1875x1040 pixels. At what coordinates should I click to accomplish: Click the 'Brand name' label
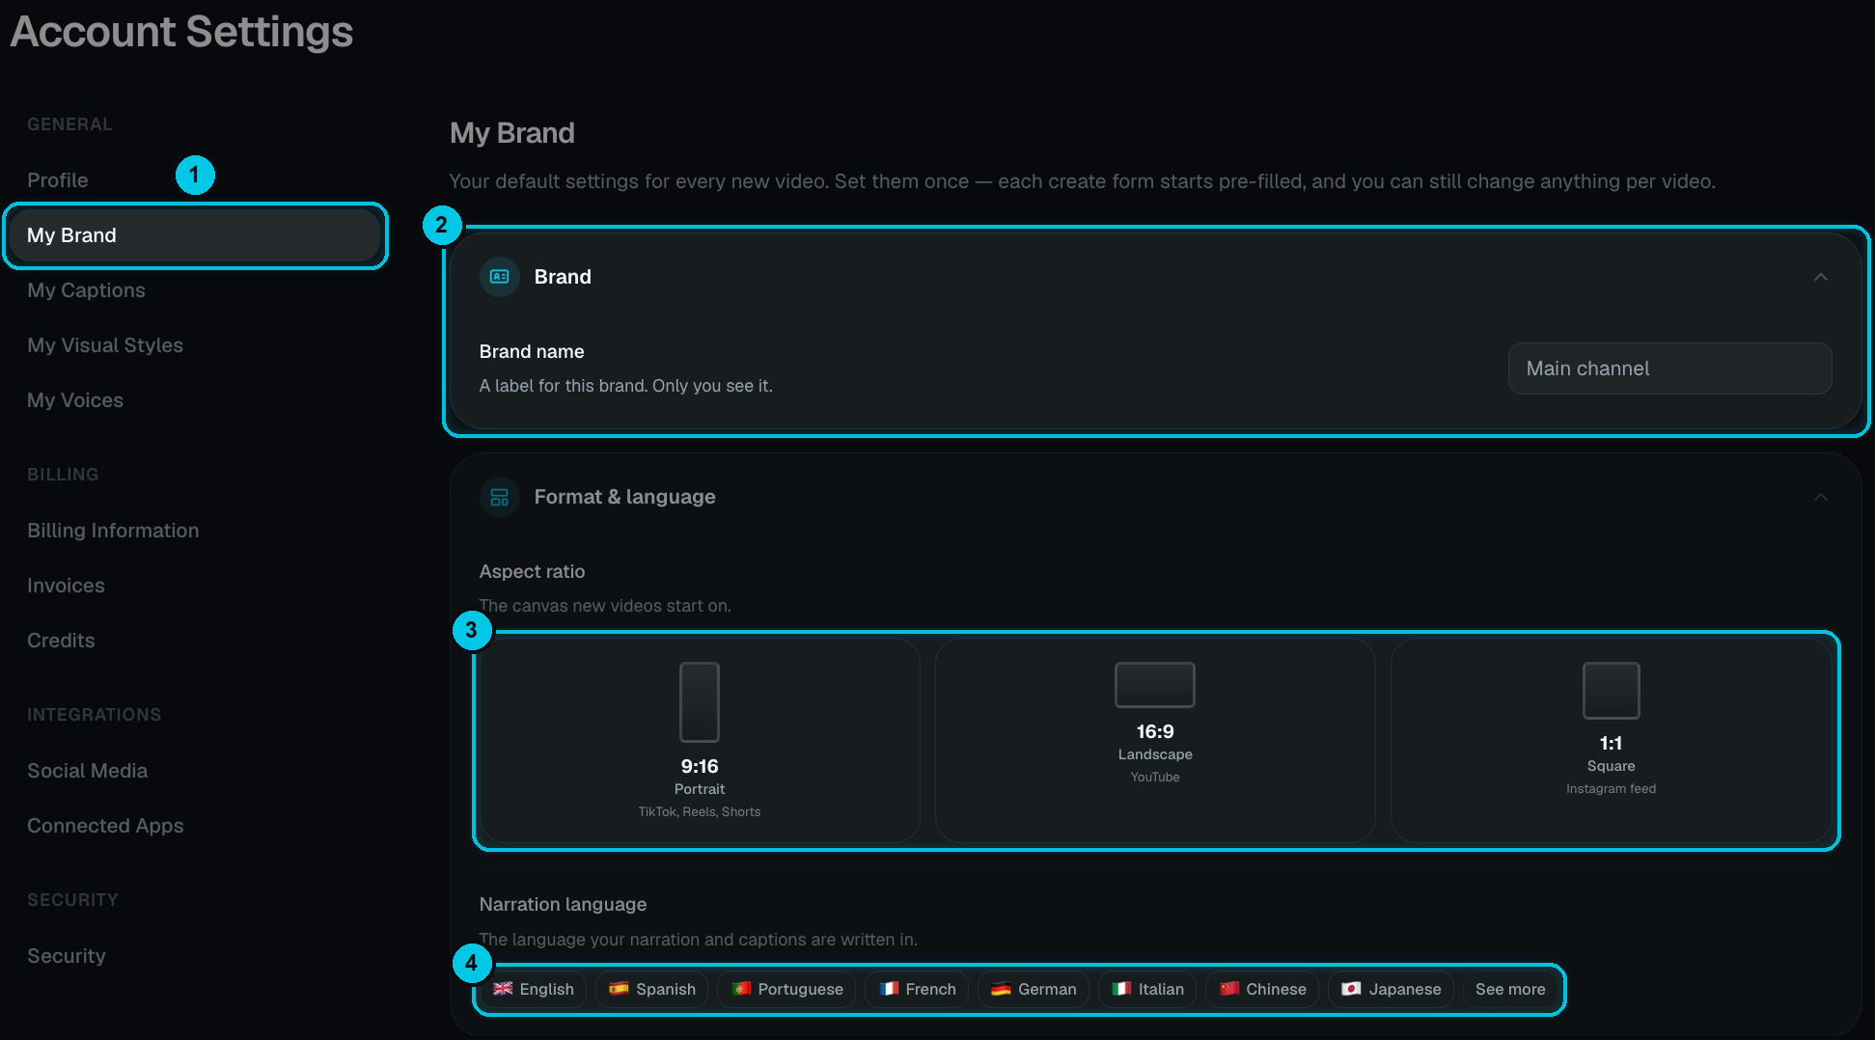click(532, 351)
